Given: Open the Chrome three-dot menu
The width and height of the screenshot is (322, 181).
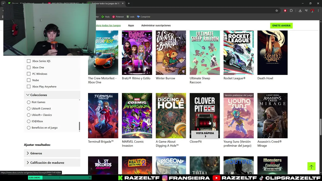Looking at the screenshot, I should point(318,11).
